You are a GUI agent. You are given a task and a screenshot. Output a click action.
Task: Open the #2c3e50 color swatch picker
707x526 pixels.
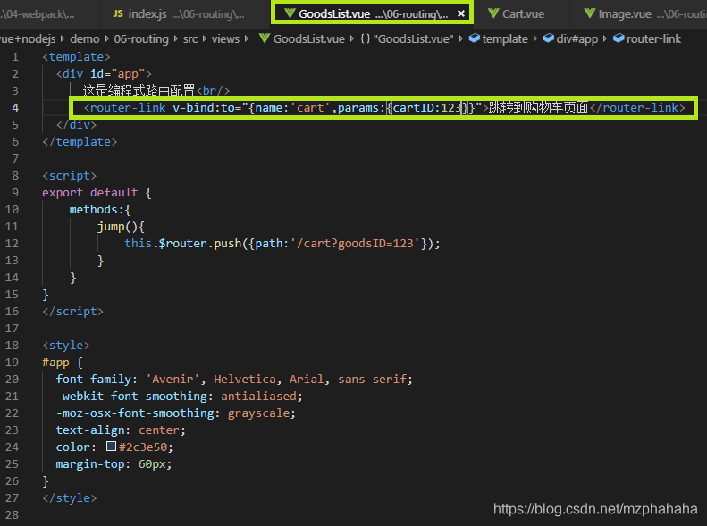tap(111, 446)
